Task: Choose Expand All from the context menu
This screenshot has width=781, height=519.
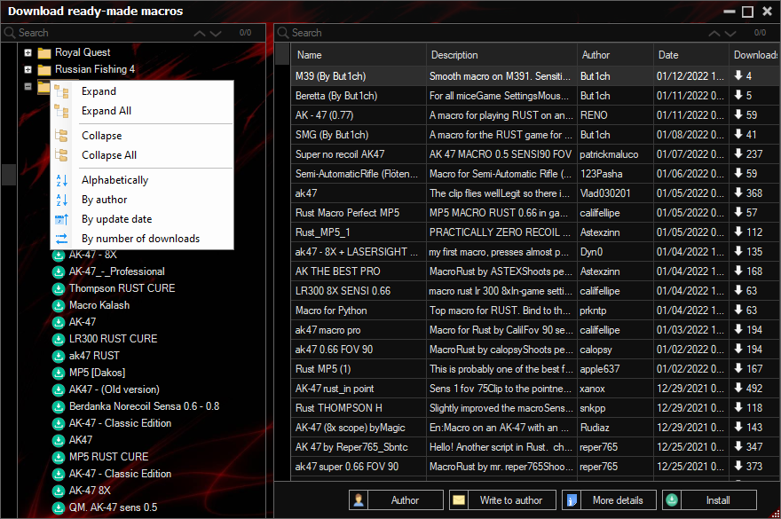Action: pyautogui.click(x=142, y=111)
